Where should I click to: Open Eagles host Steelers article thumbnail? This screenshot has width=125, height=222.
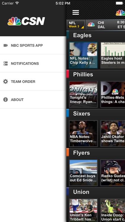click(113, 55)
